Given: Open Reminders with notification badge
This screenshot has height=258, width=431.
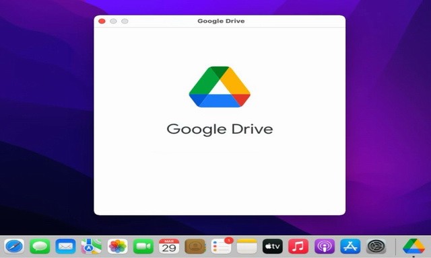Looking at the screenshot, I should coord(222,246).
